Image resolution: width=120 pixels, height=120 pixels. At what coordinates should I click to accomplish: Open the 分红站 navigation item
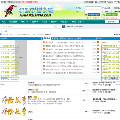coord(44,22)
